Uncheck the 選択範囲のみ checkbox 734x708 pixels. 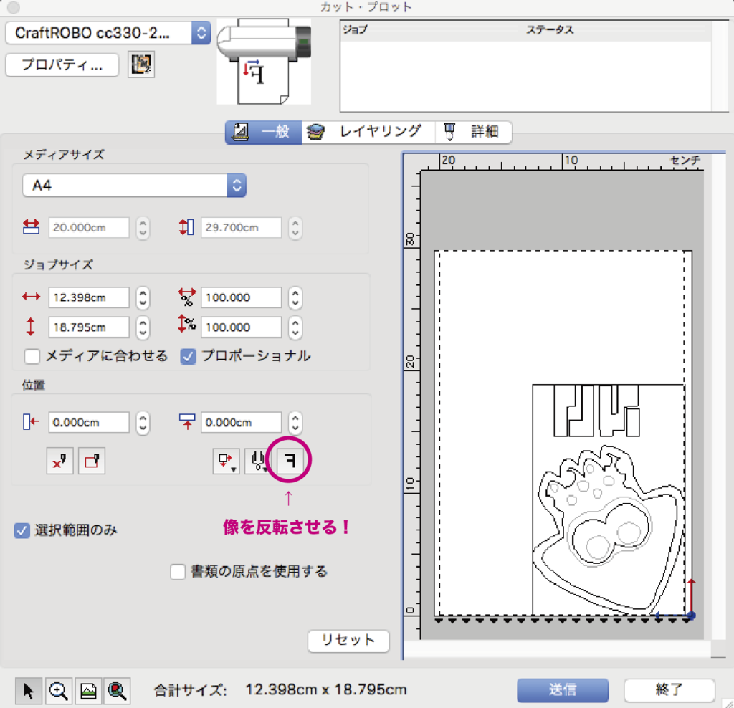(22, 531)
